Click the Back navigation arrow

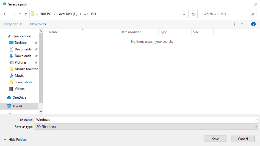[x=6, y=14]
